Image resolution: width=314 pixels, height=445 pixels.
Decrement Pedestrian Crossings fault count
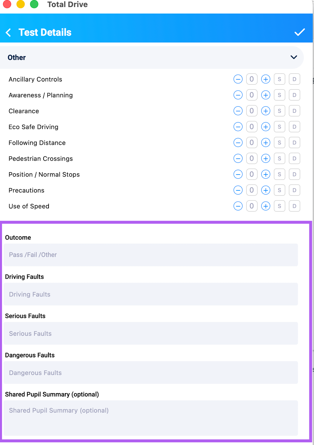[238, 159]
